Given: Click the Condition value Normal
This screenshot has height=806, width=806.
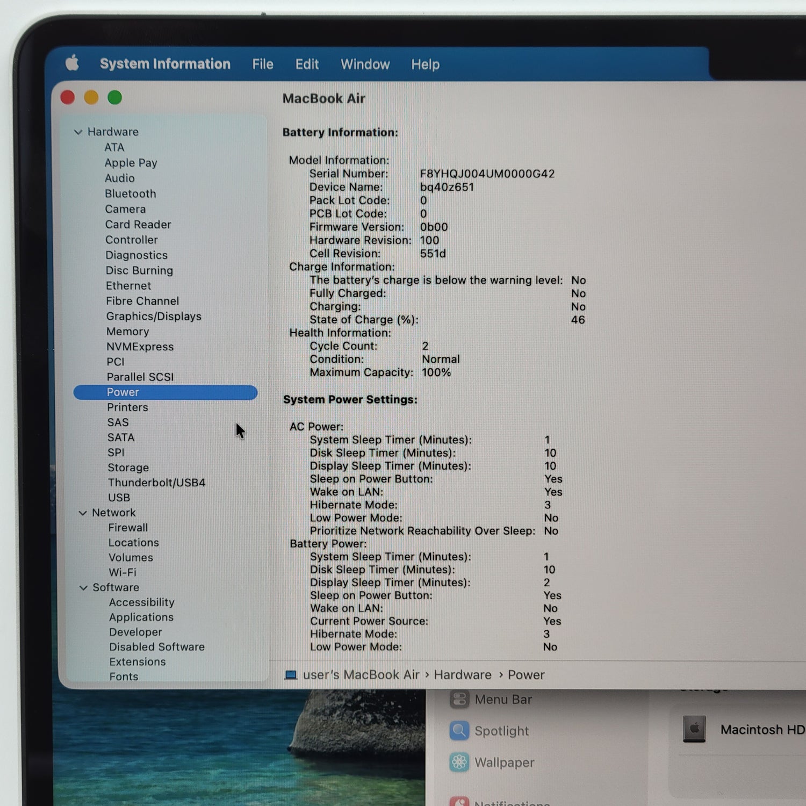Looking at the screenshot, I should [x=441, y=359].
